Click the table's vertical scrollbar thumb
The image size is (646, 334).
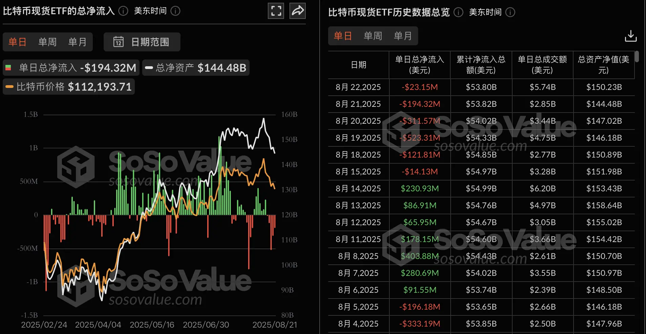[637, 56]
